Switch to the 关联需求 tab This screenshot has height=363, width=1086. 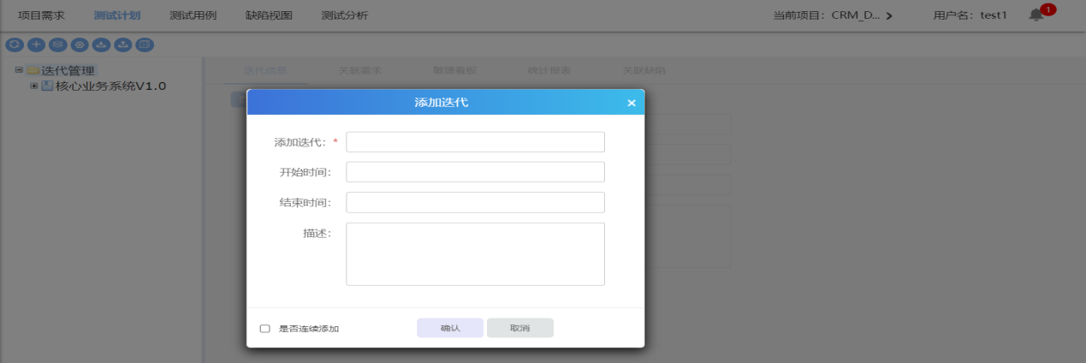click(x=359, y=71)
